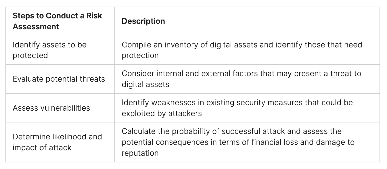This screenshot has width=387, height=169.
Task: Select the 'Evaluate potential threats' cell
Action: click(59, 79)
